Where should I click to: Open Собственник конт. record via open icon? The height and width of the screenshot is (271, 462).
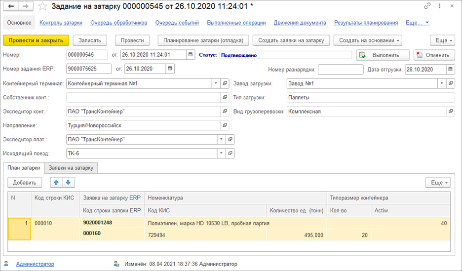225,97
